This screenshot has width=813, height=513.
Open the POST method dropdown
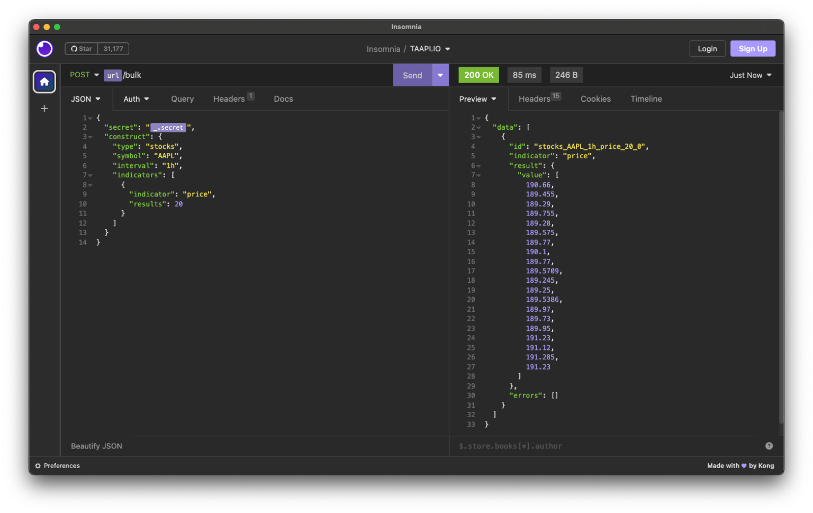pyautogui.click(x=84, y=75)
